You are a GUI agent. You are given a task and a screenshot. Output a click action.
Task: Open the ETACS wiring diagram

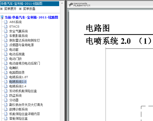pyautogui.click(x=14, y=27)
